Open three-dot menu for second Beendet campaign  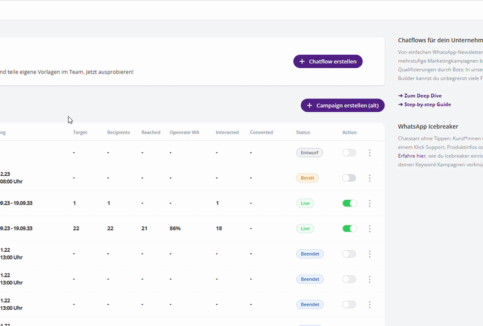[369, 280]
